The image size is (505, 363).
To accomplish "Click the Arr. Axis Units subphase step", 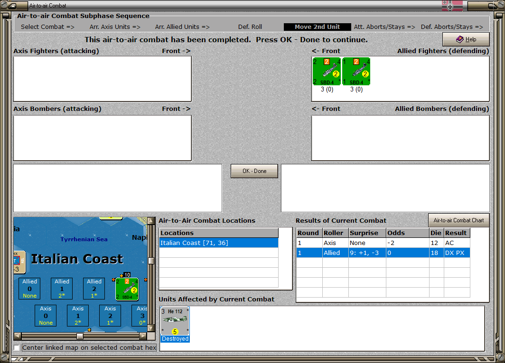I will click(x=115, y=27).
